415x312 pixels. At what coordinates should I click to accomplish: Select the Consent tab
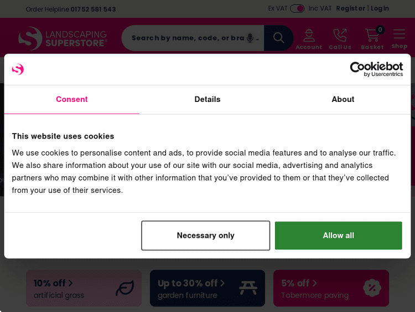72,99
